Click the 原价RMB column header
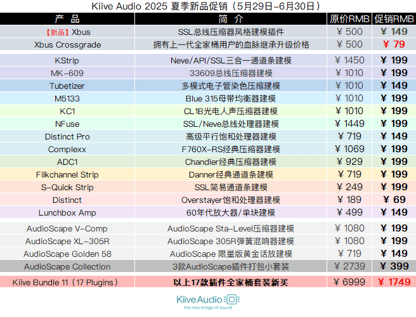This screenshot has height=317, width=416. point(349,19)
